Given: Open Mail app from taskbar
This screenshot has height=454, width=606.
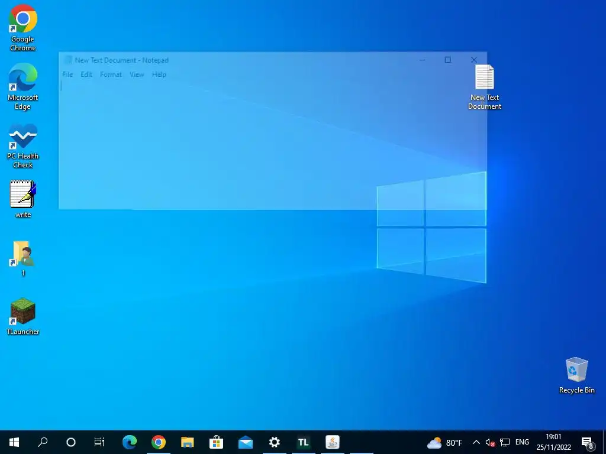Looking at the screenshot, I should click(246, 442).
